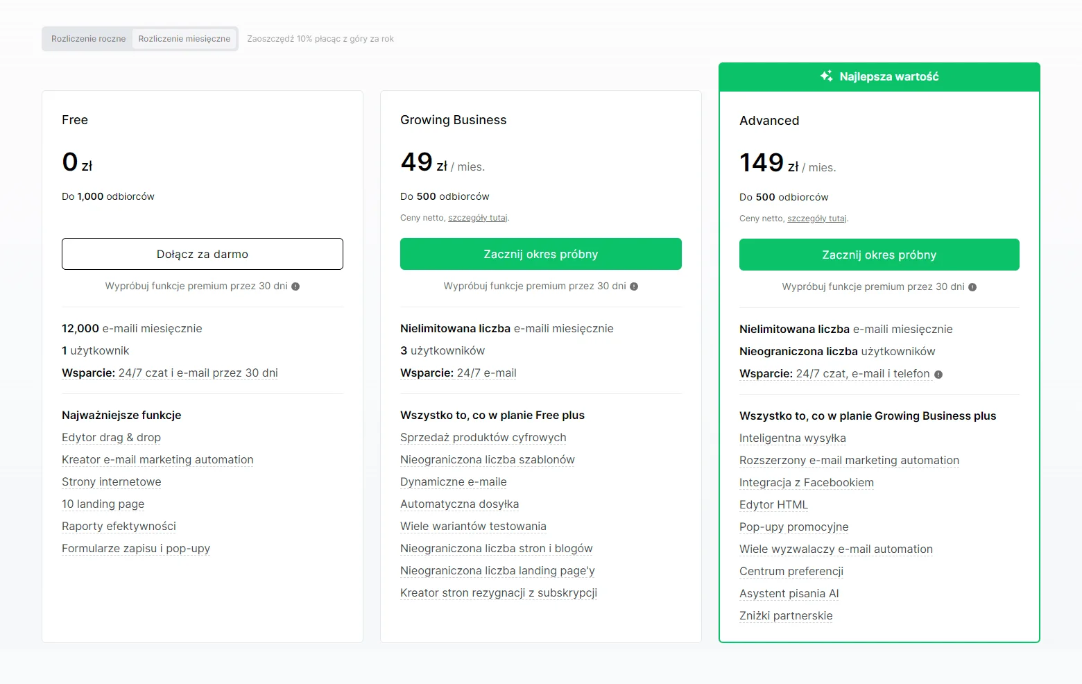The image size is (1082, 684).
Task: Switch to Rozliczenie roczne billing
Action: (88, 39)
